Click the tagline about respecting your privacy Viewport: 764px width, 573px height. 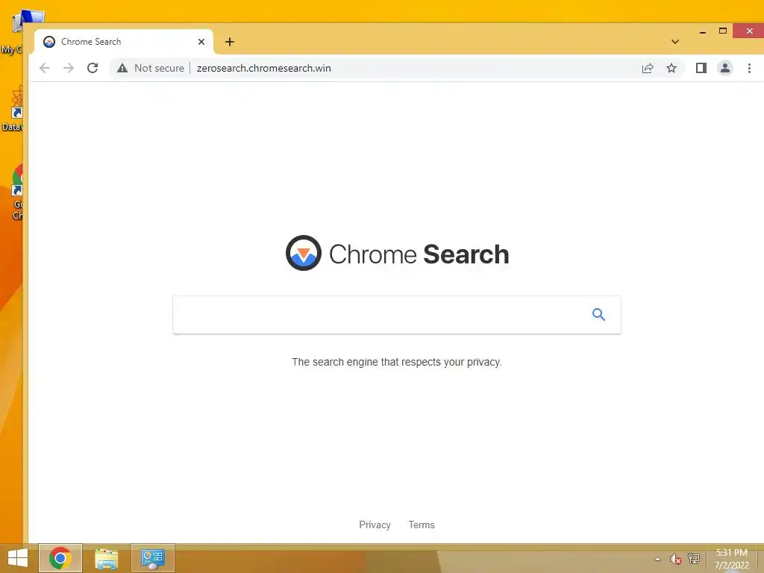[397, 362]
